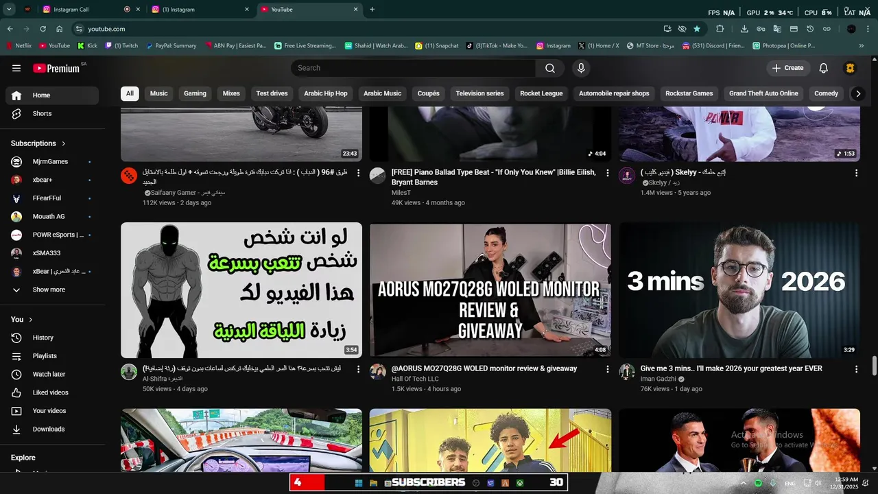Reload the page in browser toolbar
The image size is (878, 494).
43,29
